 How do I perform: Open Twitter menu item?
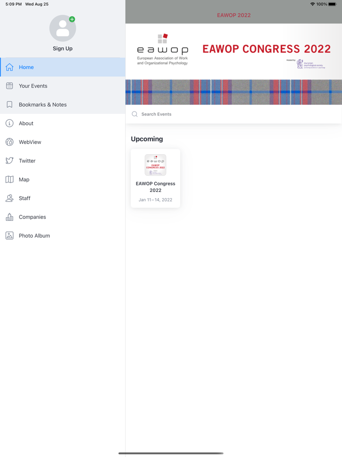click(x=63, y=160)
